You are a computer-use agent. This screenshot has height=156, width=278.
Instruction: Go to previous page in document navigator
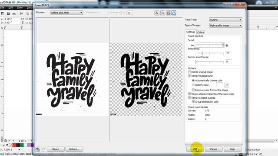tap(13, 141)
